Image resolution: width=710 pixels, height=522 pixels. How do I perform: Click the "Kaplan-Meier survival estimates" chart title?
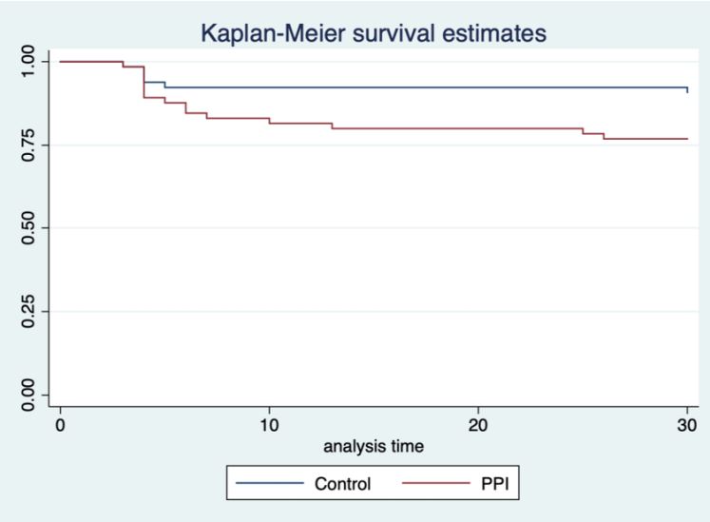click(373, 35)
